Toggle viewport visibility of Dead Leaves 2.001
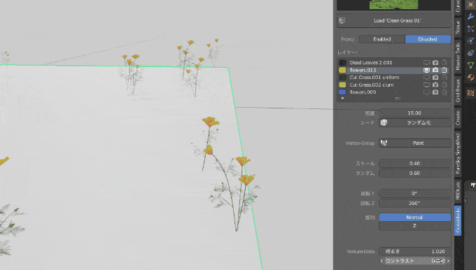The height and width of the screenshot is (270, 476). [x=426, y=62]
